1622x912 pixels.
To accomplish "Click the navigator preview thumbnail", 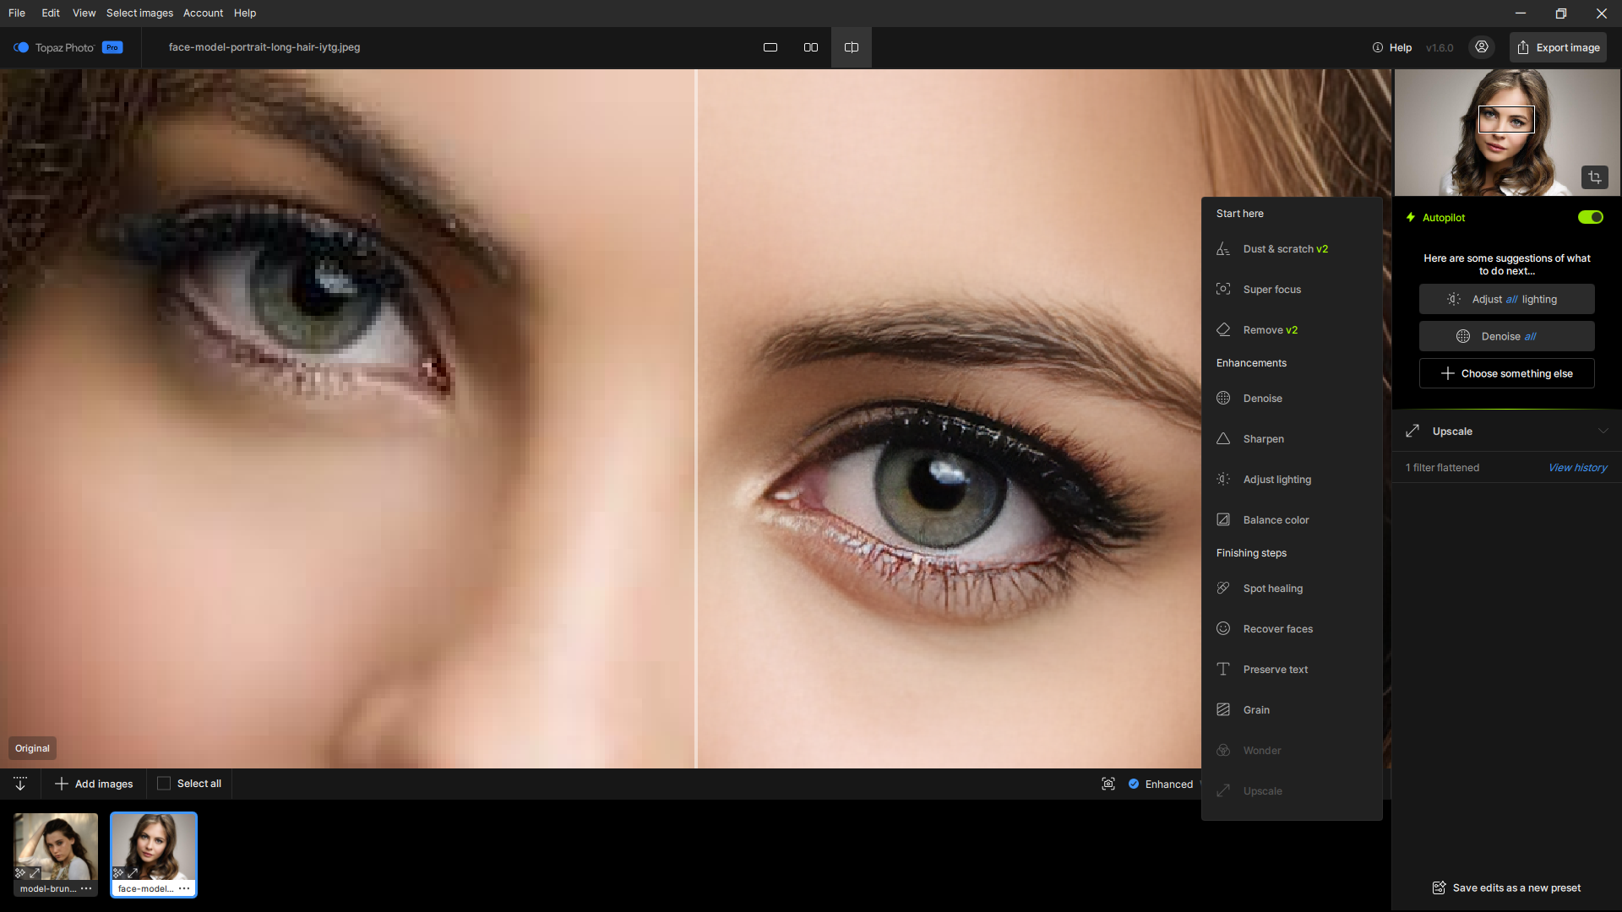I will click(x=1507, y=133).
